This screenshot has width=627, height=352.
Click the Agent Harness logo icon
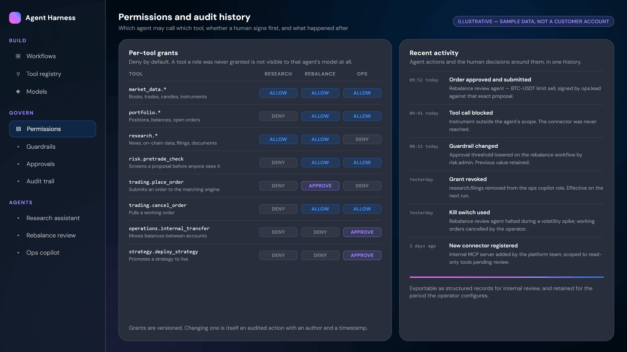tap(15, 18)
